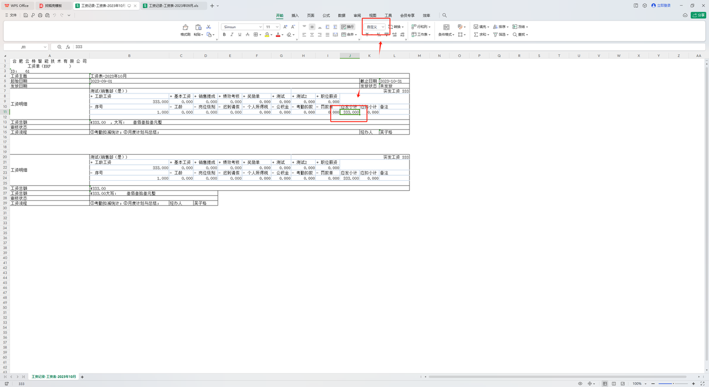Open the File (文件) menu
Image resolution: width=709 pixels, height=387 pixels.
(x=11, y=15)
